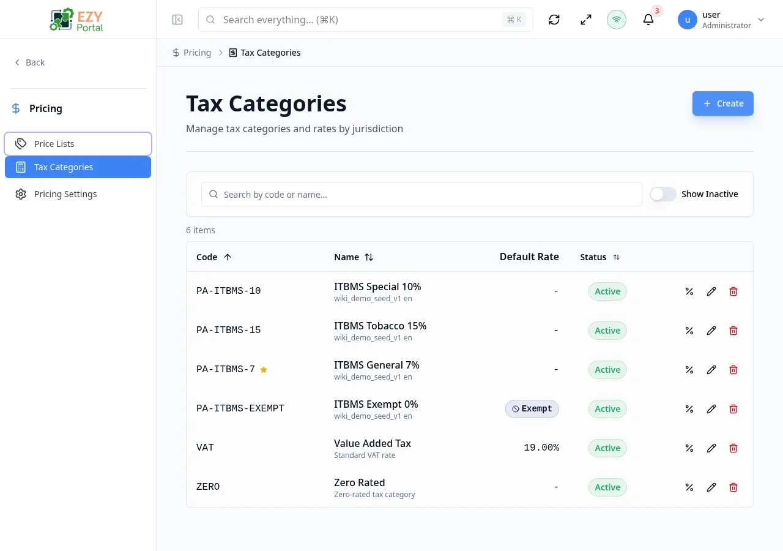The image size is (783, 551).
Task: Open rates for PA-ITBMS-7 percent icon
Action: coord(689,370)
